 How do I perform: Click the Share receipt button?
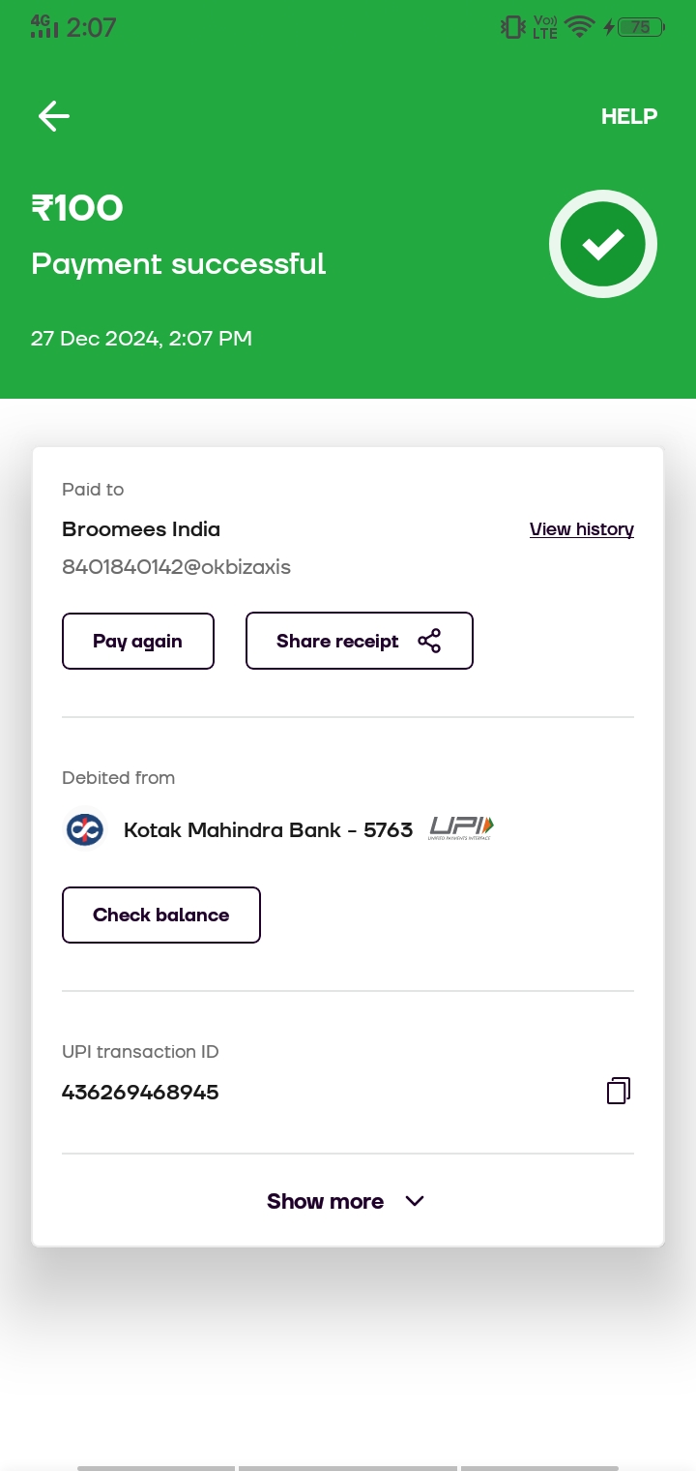(x=360, y=641)
